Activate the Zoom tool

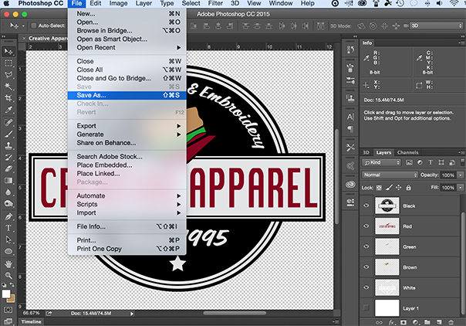8,276
